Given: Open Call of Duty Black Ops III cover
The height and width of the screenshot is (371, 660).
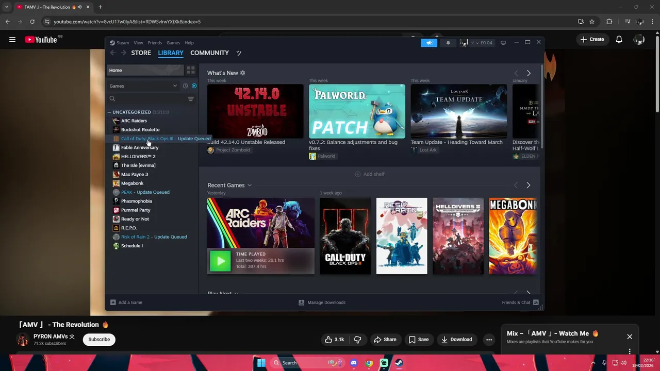Looking at the screenshot, I should (345, 236).
